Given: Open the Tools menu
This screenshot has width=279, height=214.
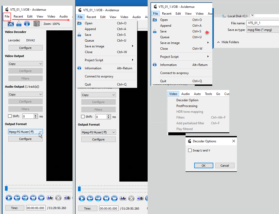Looking at the screenshot, I should point(208,94).
